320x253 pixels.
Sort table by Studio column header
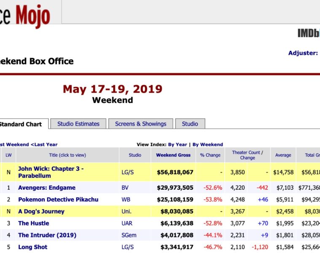coord(135,155)
